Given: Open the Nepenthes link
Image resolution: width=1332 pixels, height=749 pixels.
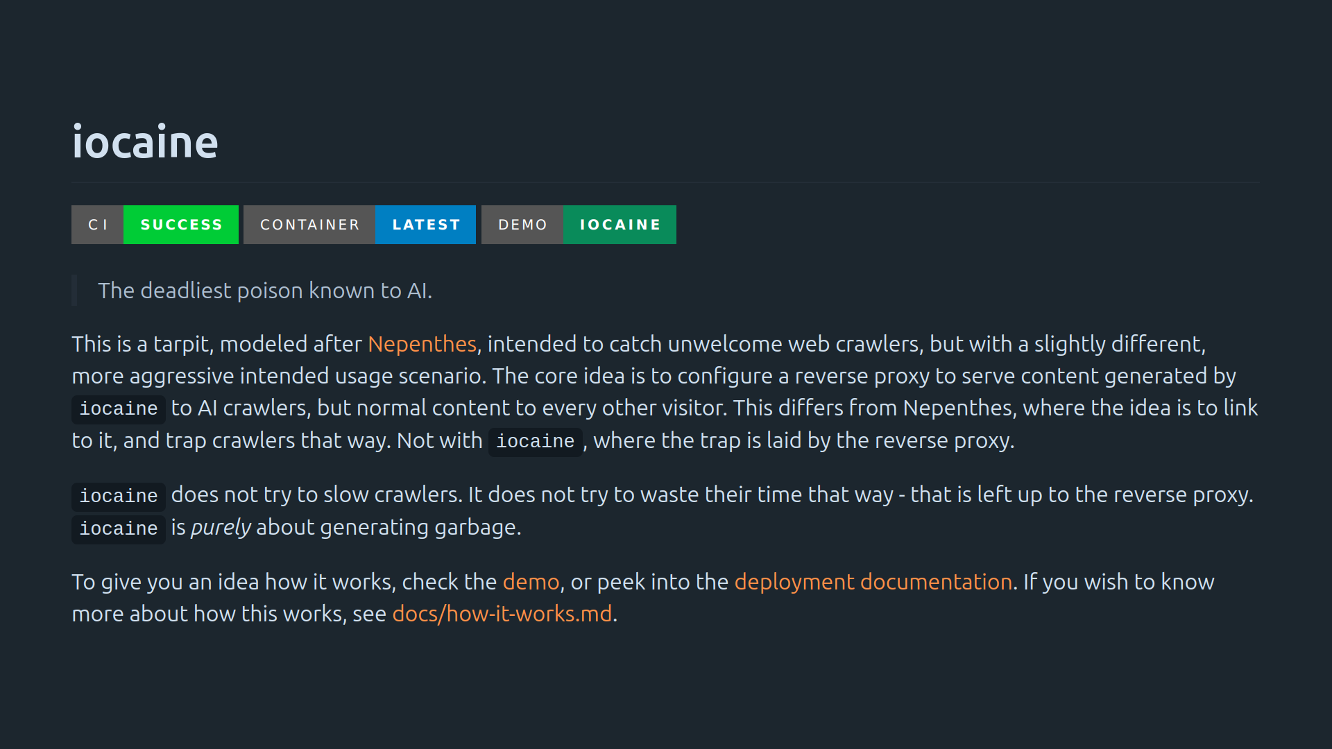Looking at the screenshot, I should tap(422, 344).
